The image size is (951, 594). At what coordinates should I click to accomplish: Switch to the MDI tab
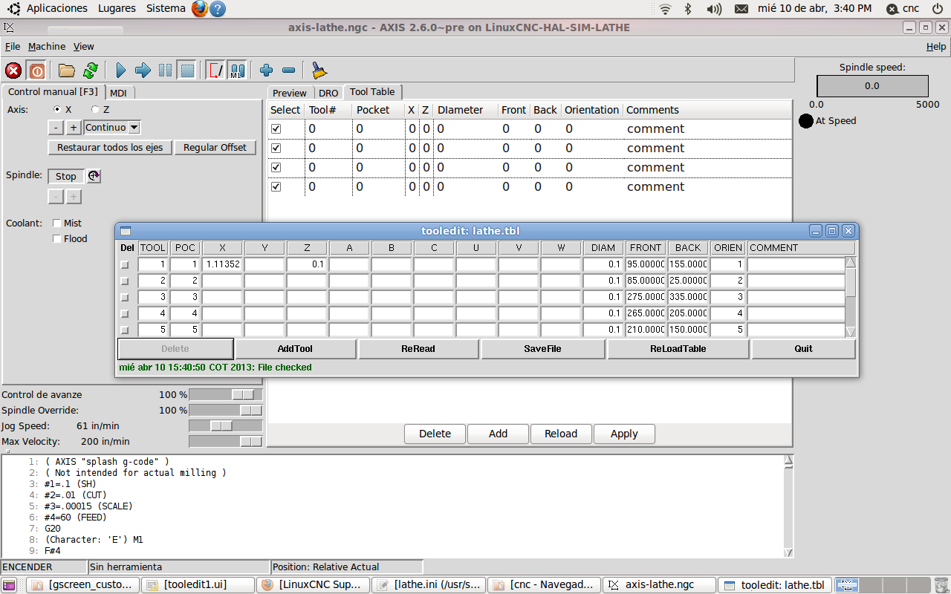click(118, 93)
